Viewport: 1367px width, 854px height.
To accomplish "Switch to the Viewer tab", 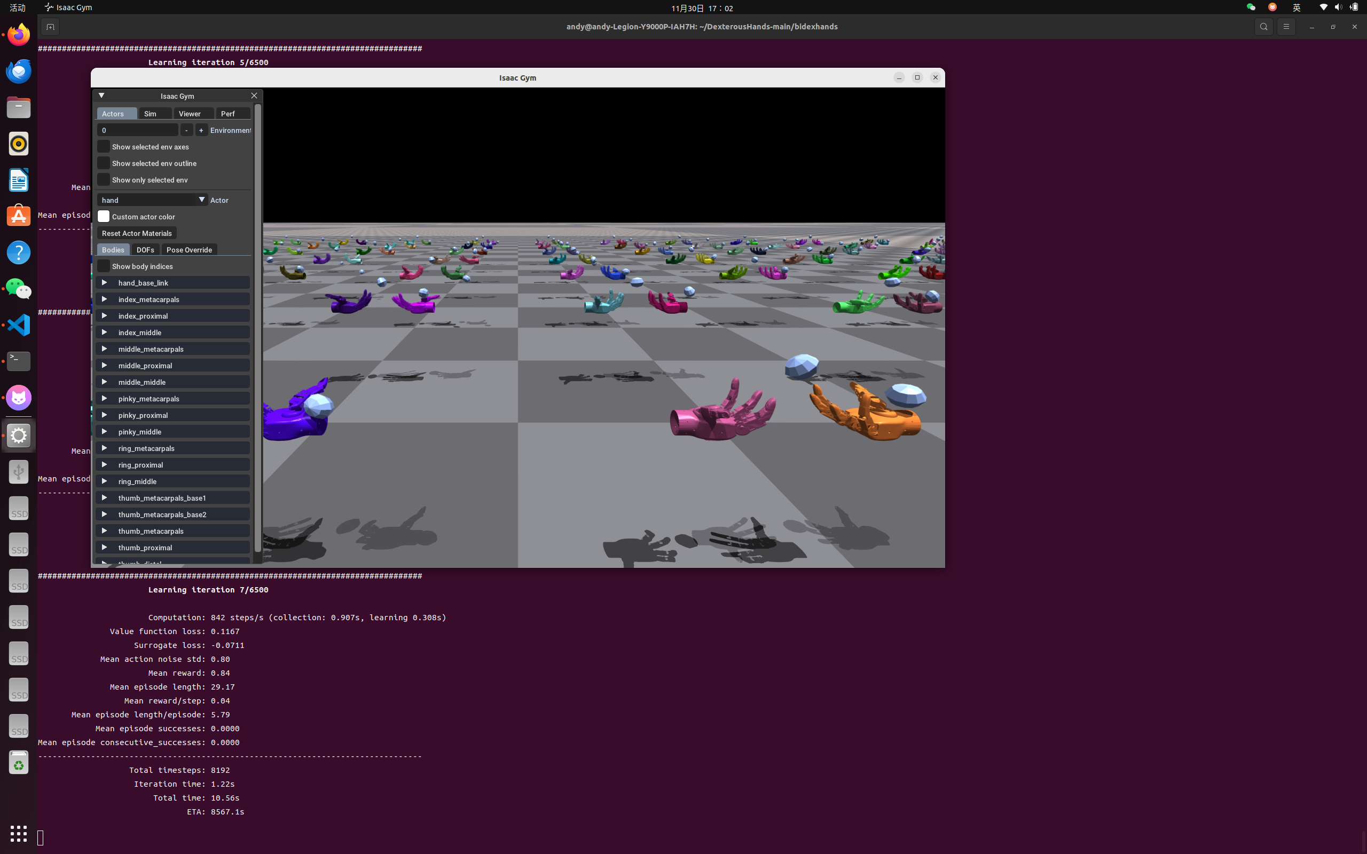I will (x=194, y=114).
